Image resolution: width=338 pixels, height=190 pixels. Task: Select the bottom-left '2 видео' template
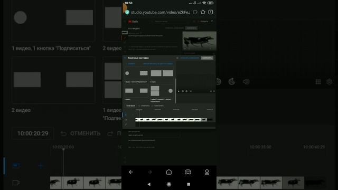(136, 91)
